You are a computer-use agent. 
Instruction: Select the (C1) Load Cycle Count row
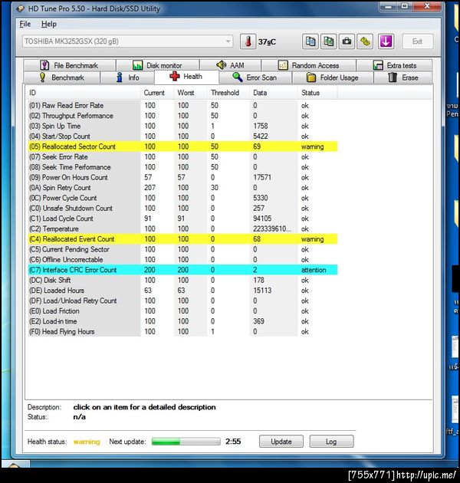pyautogui.click(x=182, y=219)
